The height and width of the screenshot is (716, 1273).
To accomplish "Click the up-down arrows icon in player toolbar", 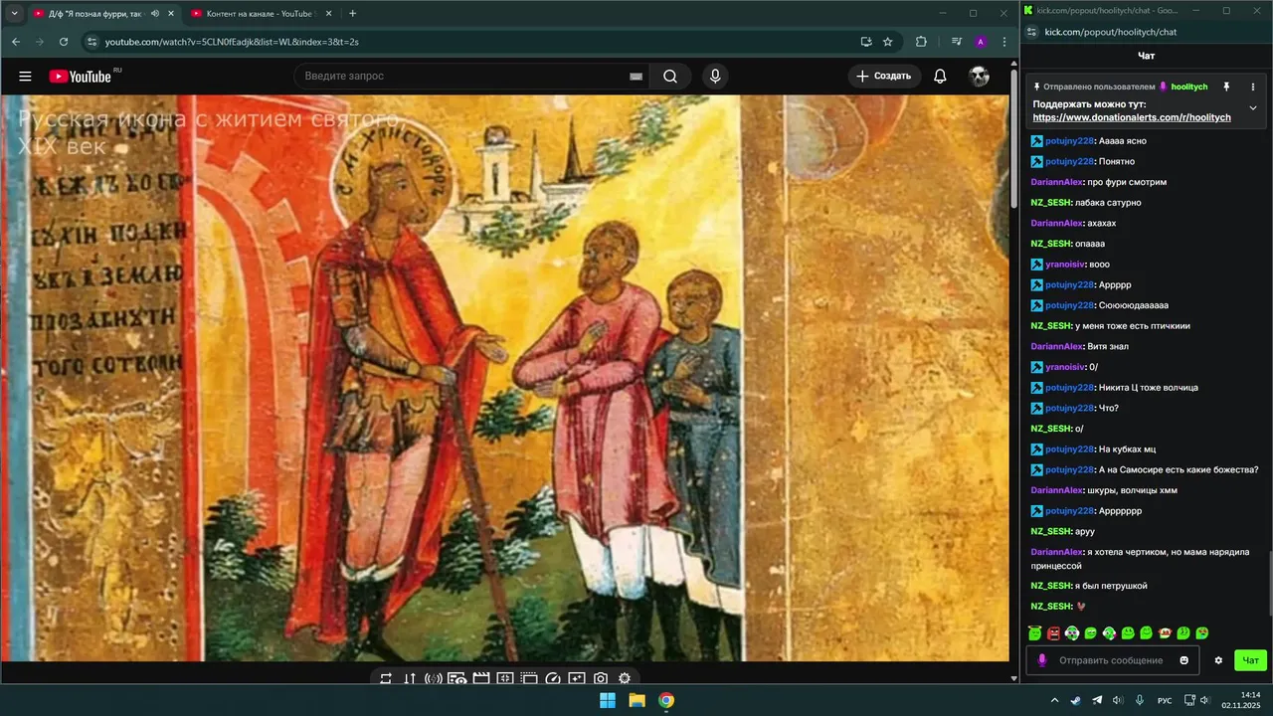I will pos(410,678).
